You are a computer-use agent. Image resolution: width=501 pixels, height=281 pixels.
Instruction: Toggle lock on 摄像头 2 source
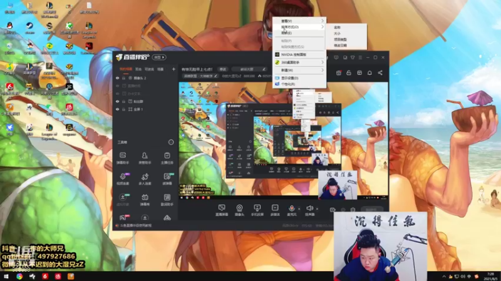tap(123, 77)
